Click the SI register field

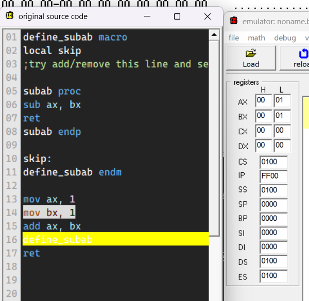[273, 233]
